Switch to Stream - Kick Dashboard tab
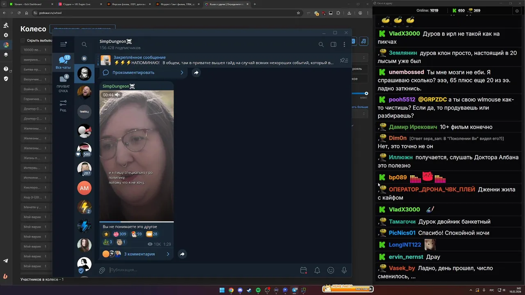Viewport: 525px width, 295px height. tap(31, 4)
